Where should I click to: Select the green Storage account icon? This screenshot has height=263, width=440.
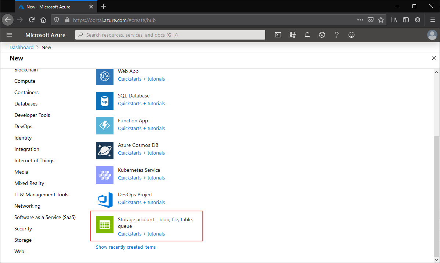pos(105,225)
